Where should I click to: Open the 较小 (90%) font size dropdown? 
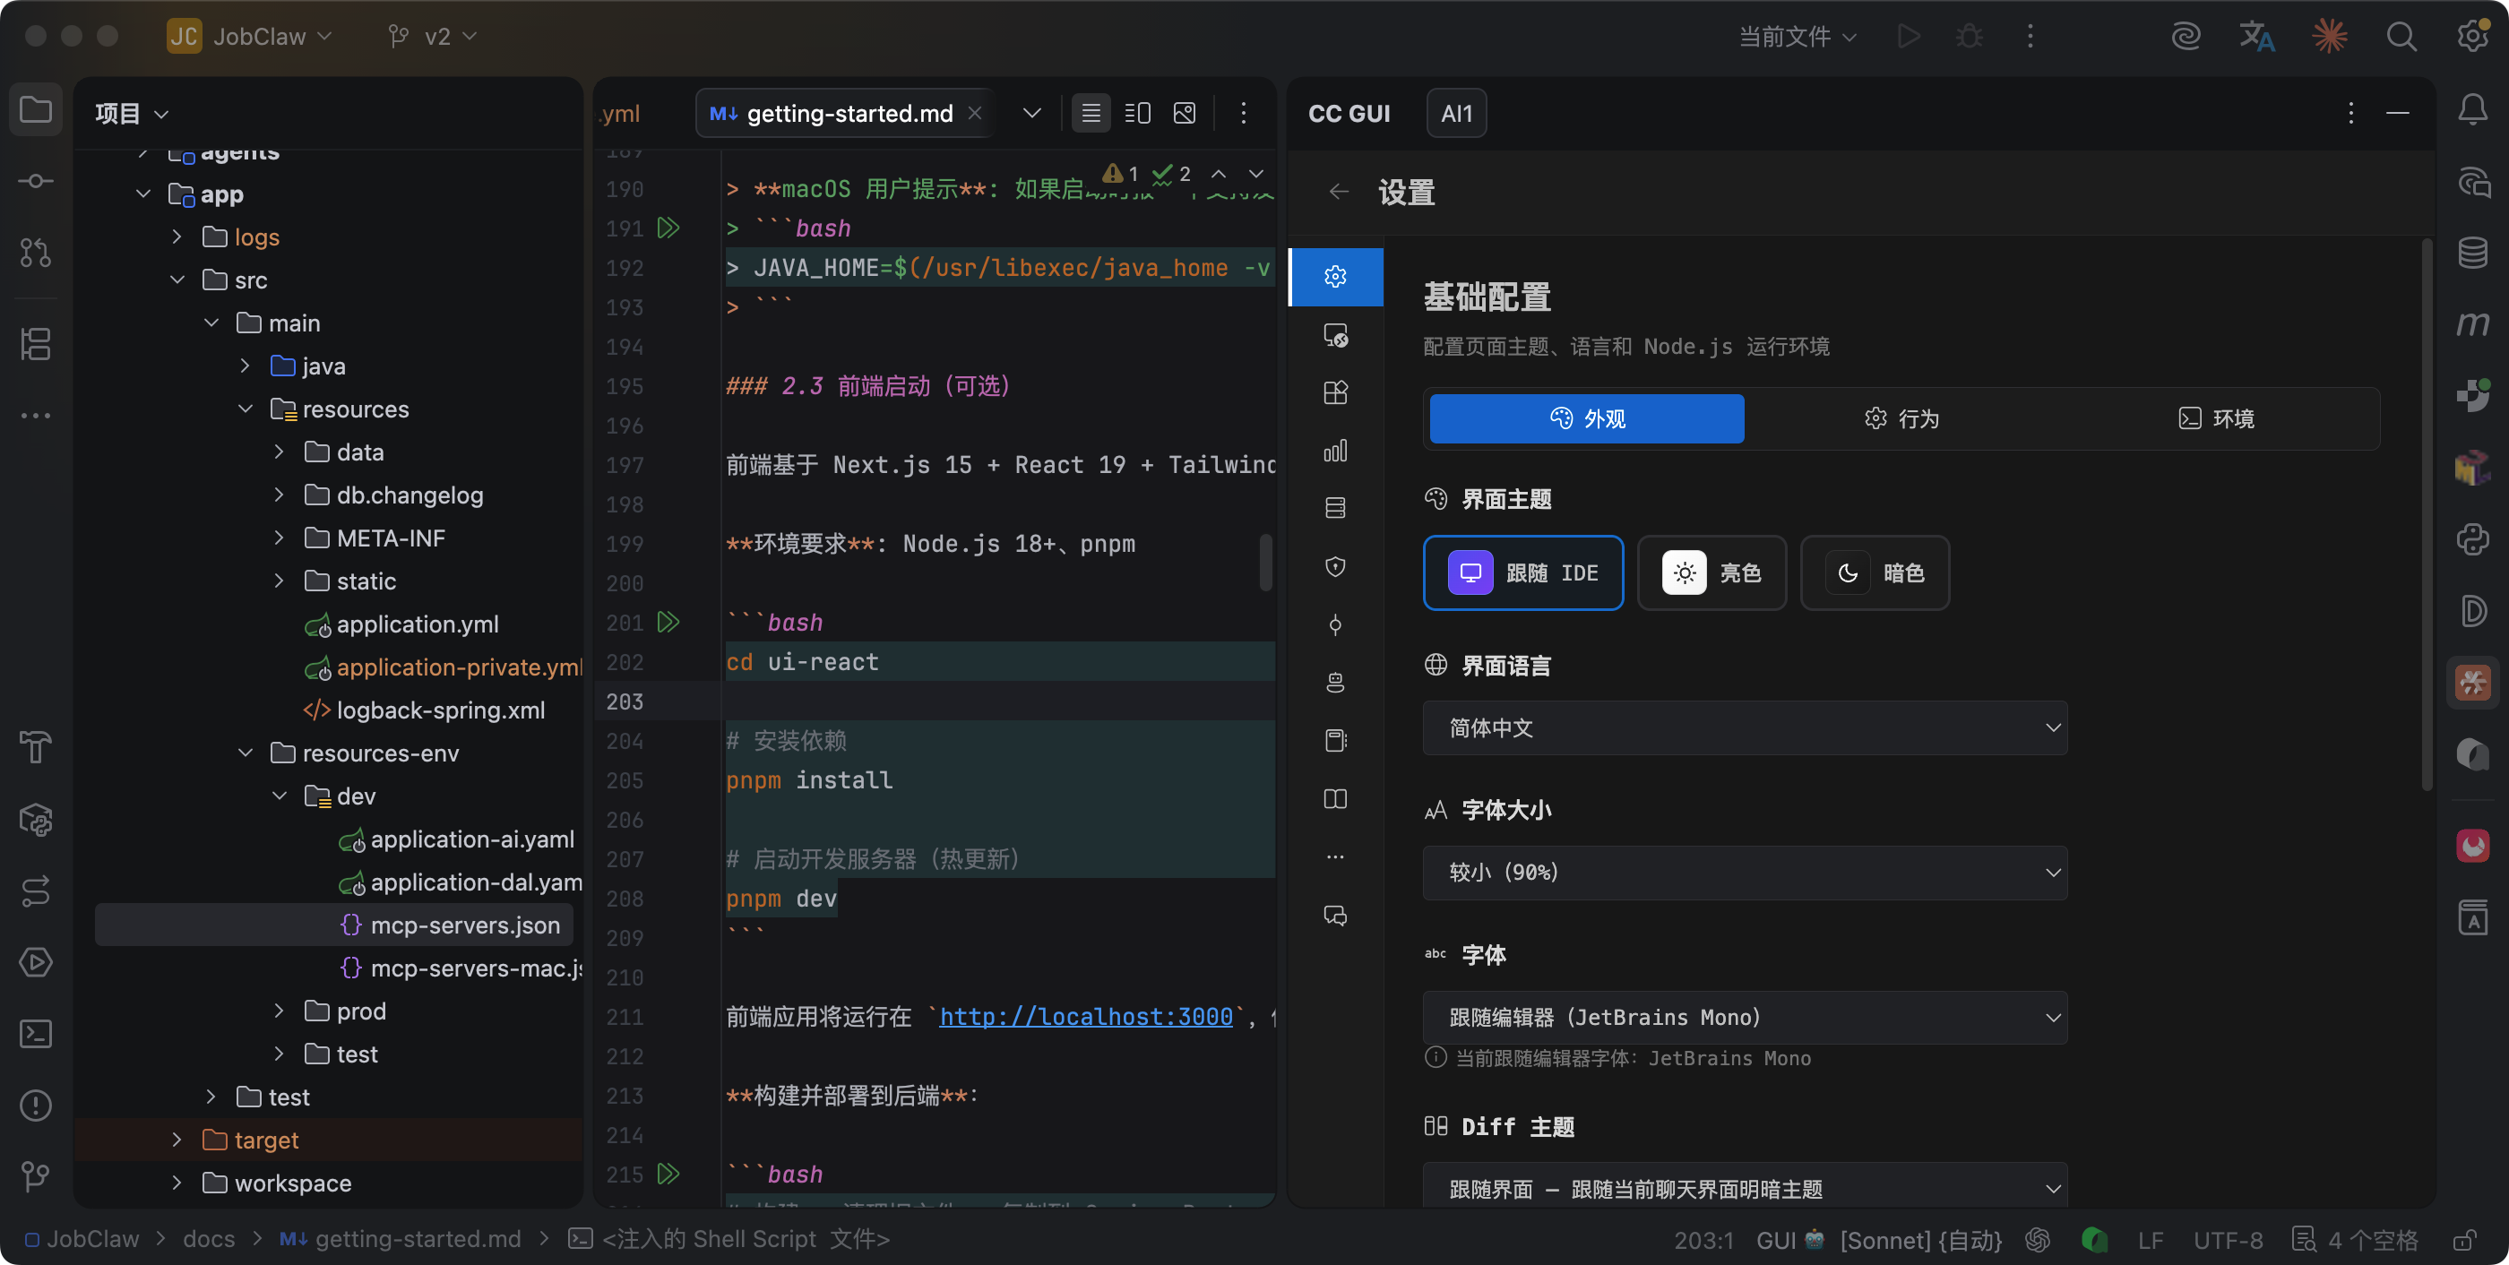click(x=1744, y=872)
